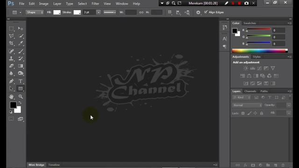Open the layer Opacity dropdown arrow

click(x=289, y=105)
